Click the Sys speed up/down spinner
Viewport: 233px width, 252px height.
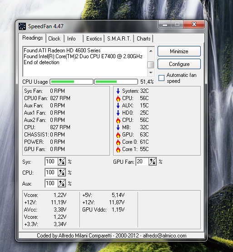coord(62,161)
